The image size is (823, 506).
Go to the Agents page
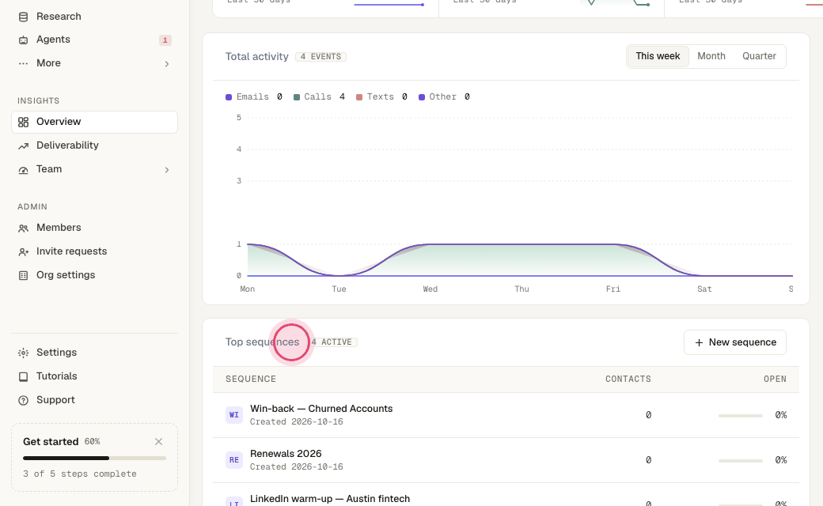click(x=94, y=40)
